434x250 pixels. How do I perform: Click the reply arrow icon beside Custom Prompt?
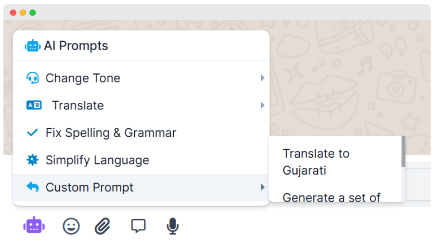(x=33, y=187)
